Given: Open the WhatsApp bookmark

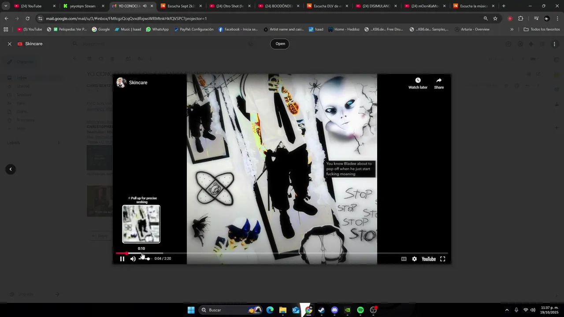Looking at the screenshot, I should (x=157, y=29).
